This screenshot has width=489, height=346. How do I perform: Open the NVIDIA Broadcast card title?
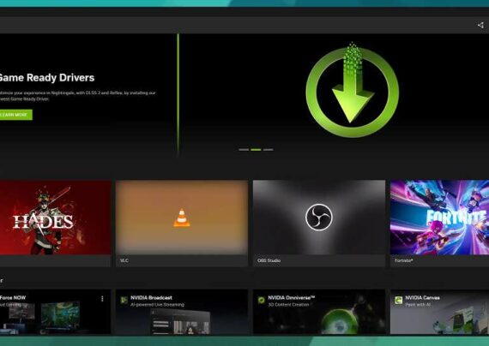pyautogui.click(x=151, y=298)
